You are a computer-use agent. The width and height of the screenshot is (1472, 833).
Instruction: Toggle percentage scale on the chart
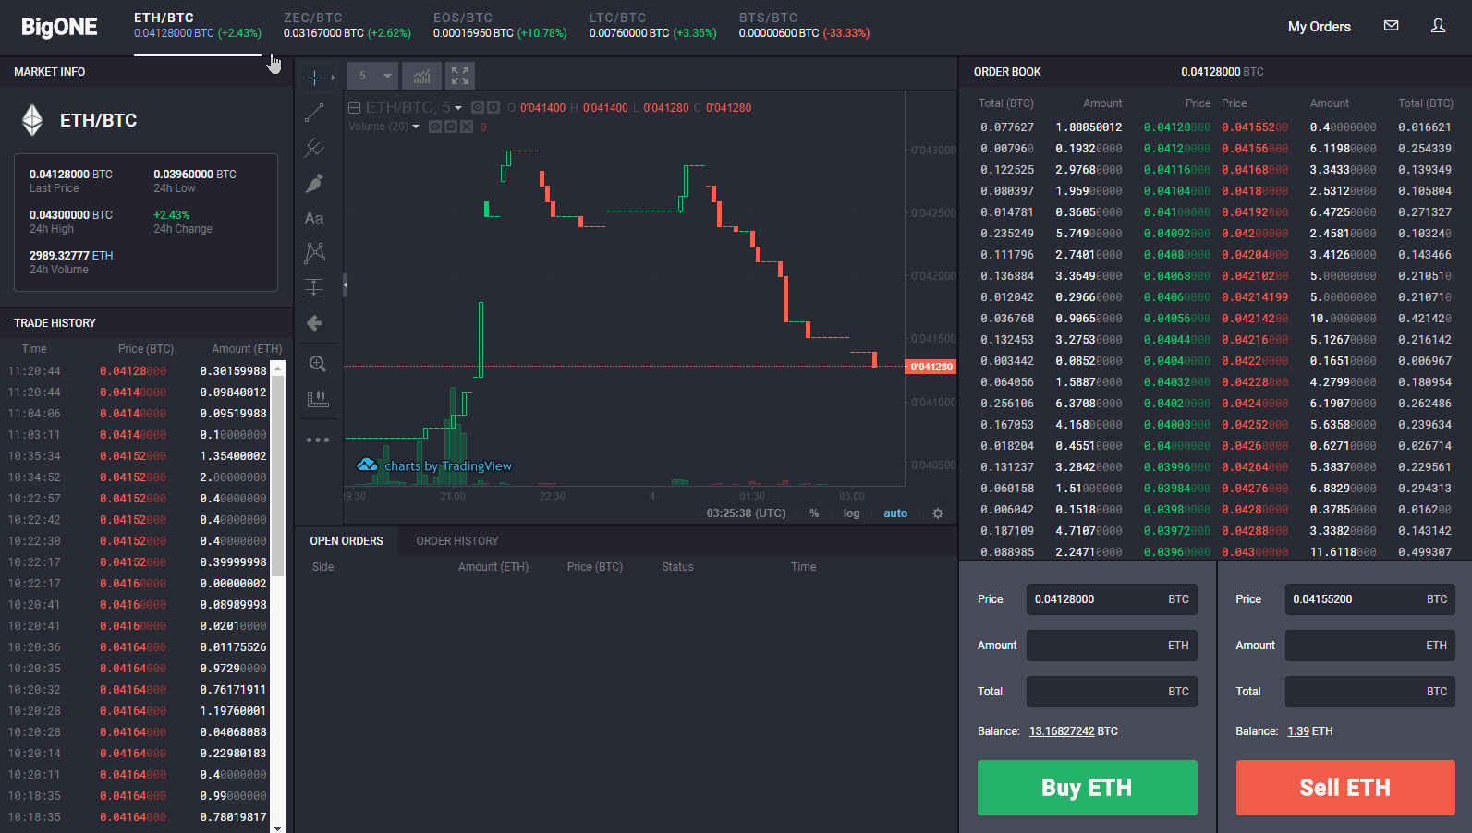pyautogui.click(x=814, y=513)
